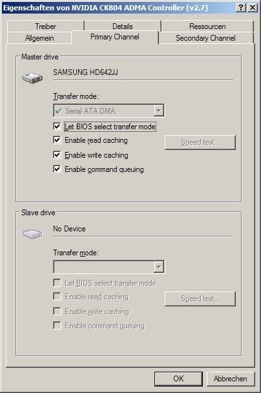Viewport: 261px width, 393px height.
Task: Switch to the Allgemein tab
Action: coord(39,38)
